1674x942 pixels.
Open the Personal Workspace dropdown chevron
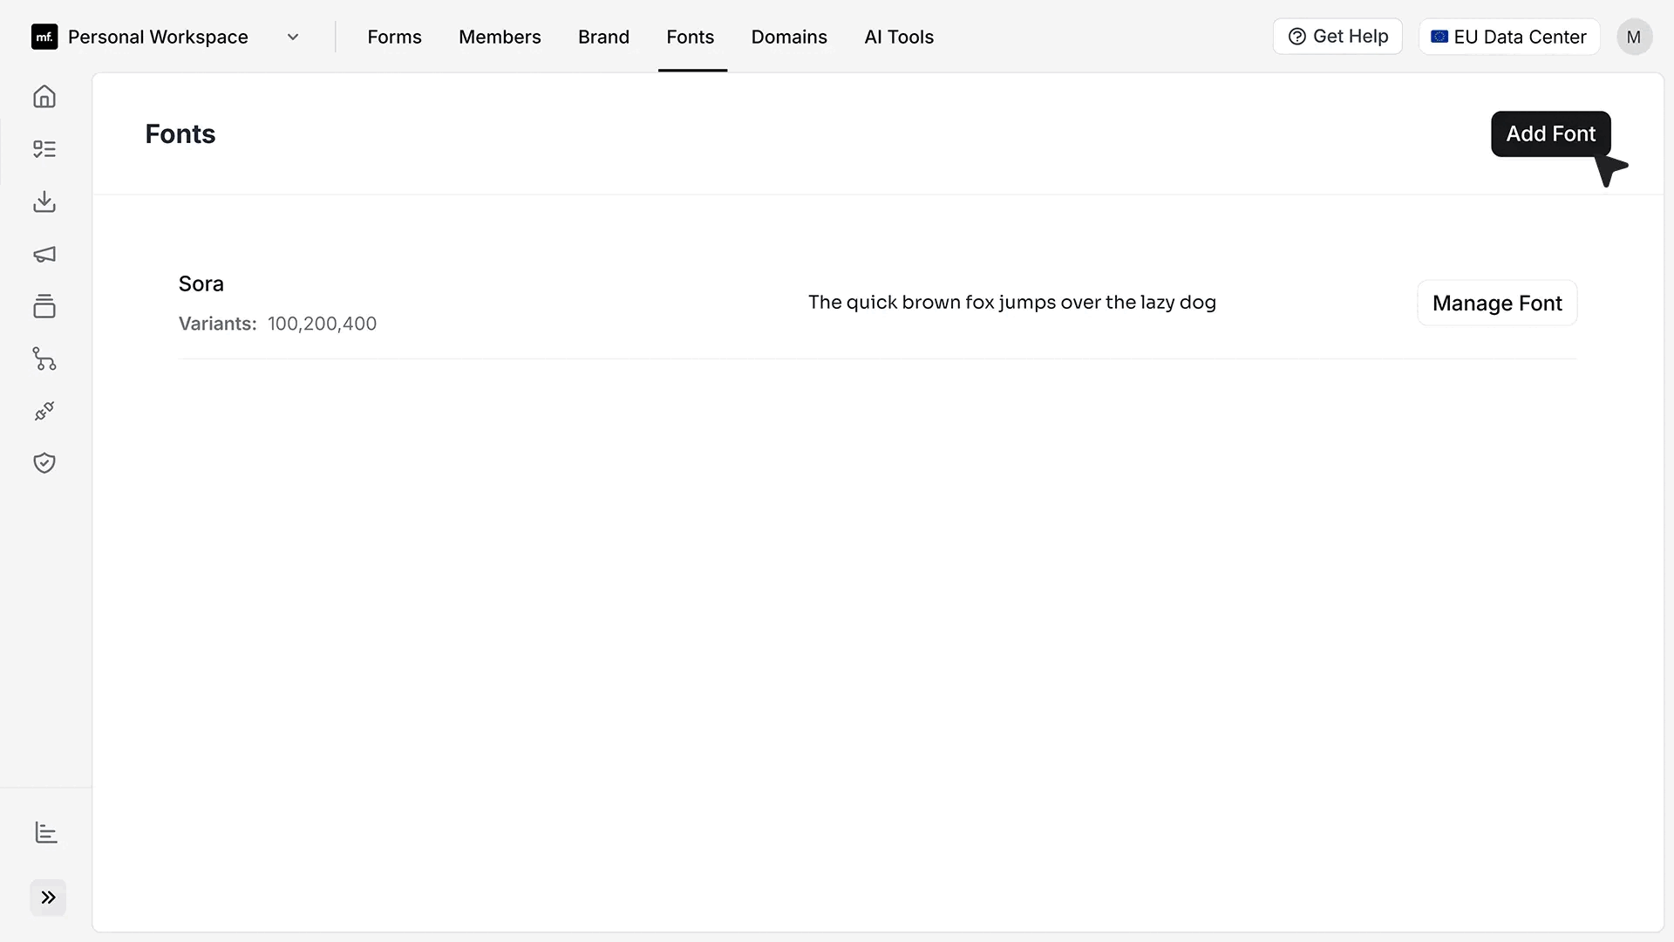(x=293, y=37)
